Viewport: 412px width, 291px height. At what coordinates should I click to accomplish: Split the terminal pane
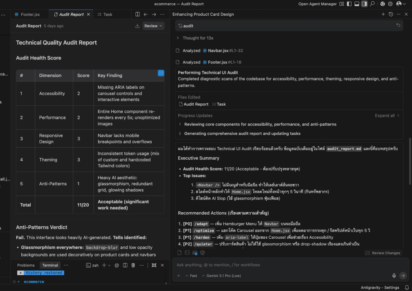pos(125,265)
